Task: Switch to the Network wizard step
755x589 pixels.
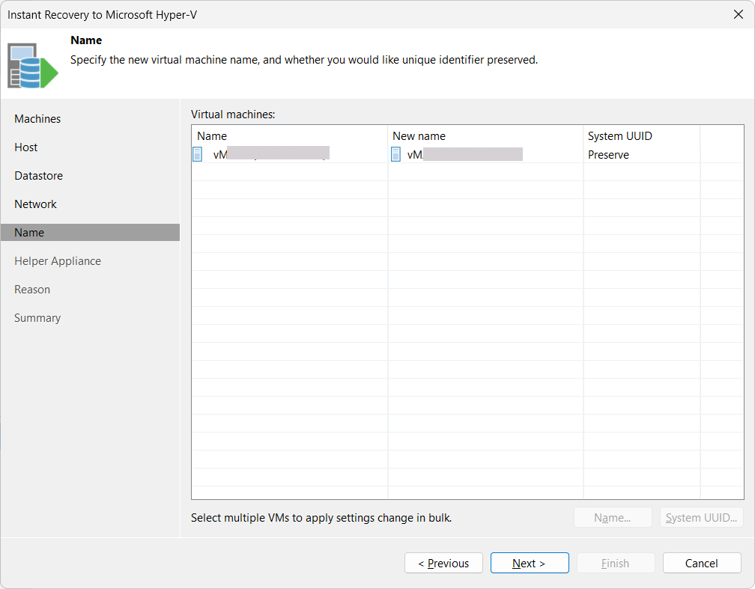Action: point(36,204)
